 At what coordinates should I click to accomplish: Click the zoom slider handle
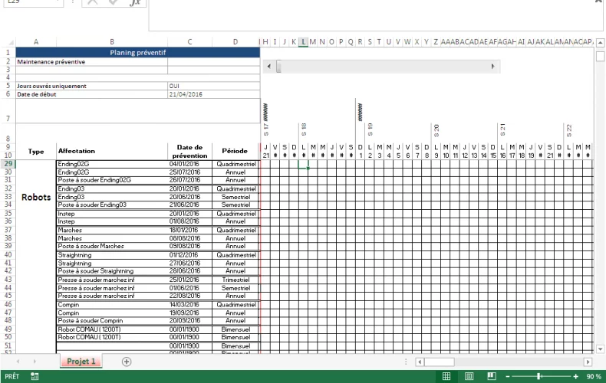[x=539, y=376]
